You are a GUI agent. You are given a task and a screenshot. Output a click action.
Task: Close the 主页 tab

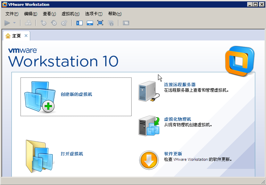click(x=26, y=36)
